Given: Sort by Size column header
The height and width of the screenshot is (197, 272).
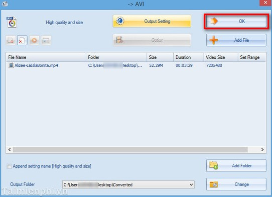Looking at the screenshot, I should (160, 57).
